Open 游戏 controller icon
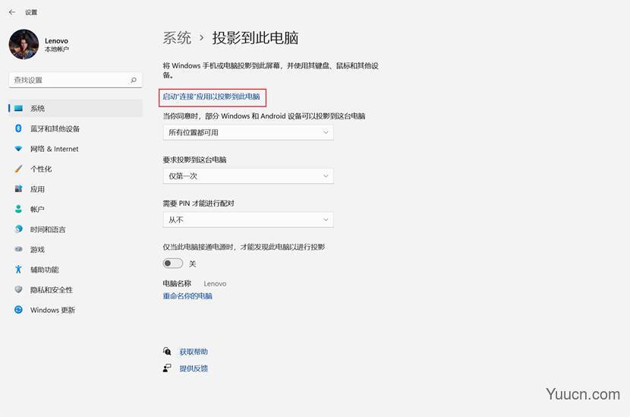 pyautogui.click(x=18, y=249)
